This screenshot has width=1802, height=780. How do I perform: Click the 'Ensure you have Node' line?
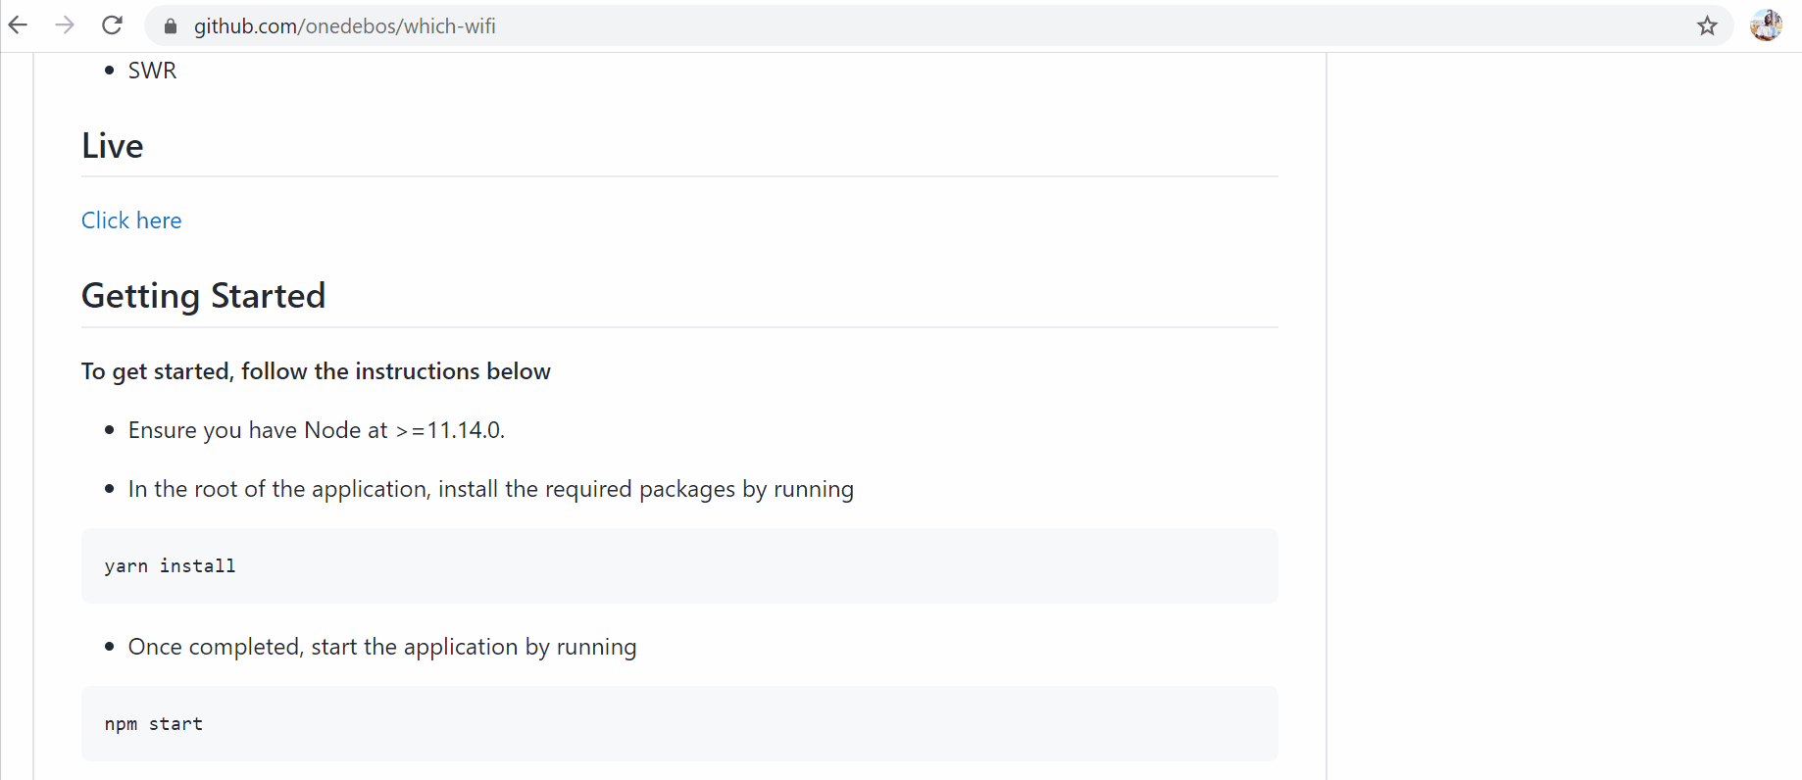pos(316,430)
